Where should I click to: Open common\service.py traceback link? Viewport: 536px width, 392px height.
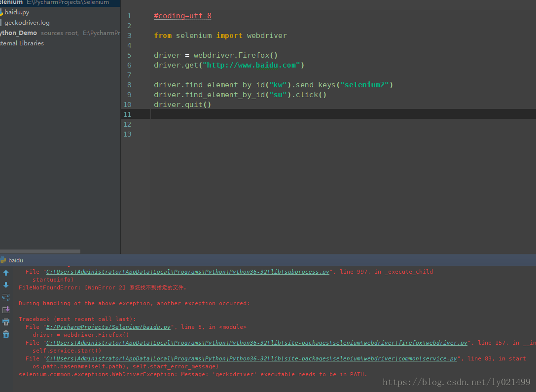pos(251,358)
